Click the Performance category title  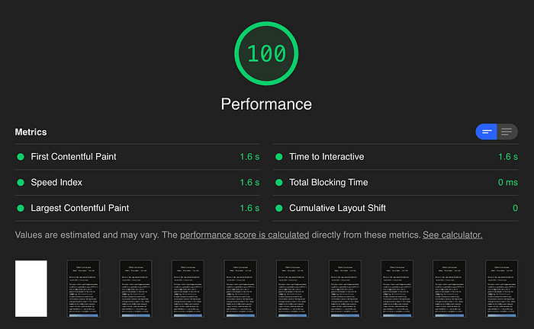coord(266,104)
